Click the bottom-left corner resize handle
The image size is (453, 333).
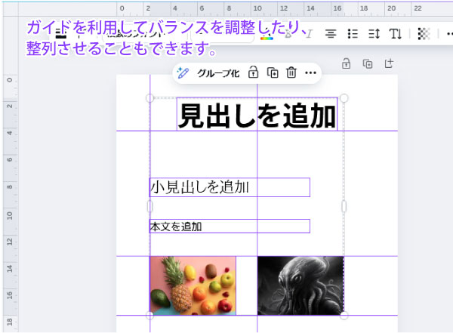[x=149, y=315]
